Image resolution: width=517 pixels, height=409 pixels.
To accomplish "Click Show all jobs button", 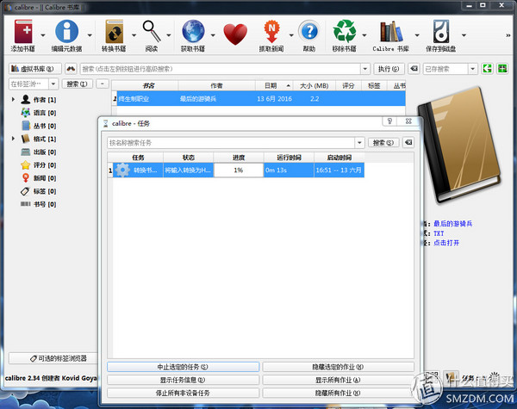I will (338, 380).
